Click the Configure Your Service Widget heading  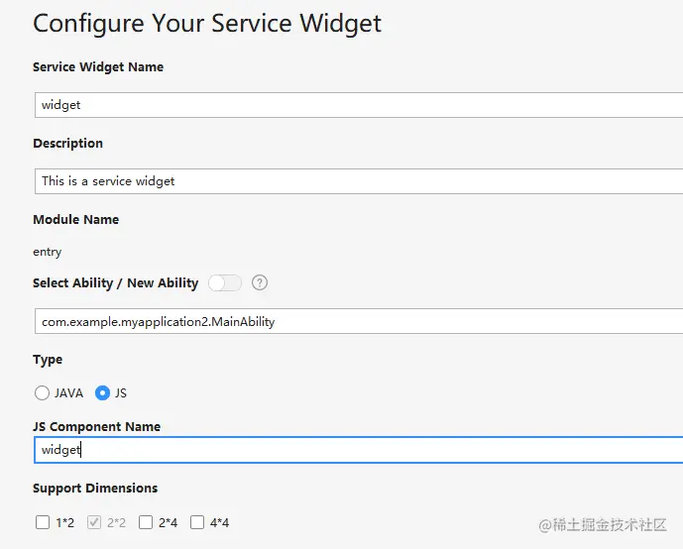coord(207,24)
